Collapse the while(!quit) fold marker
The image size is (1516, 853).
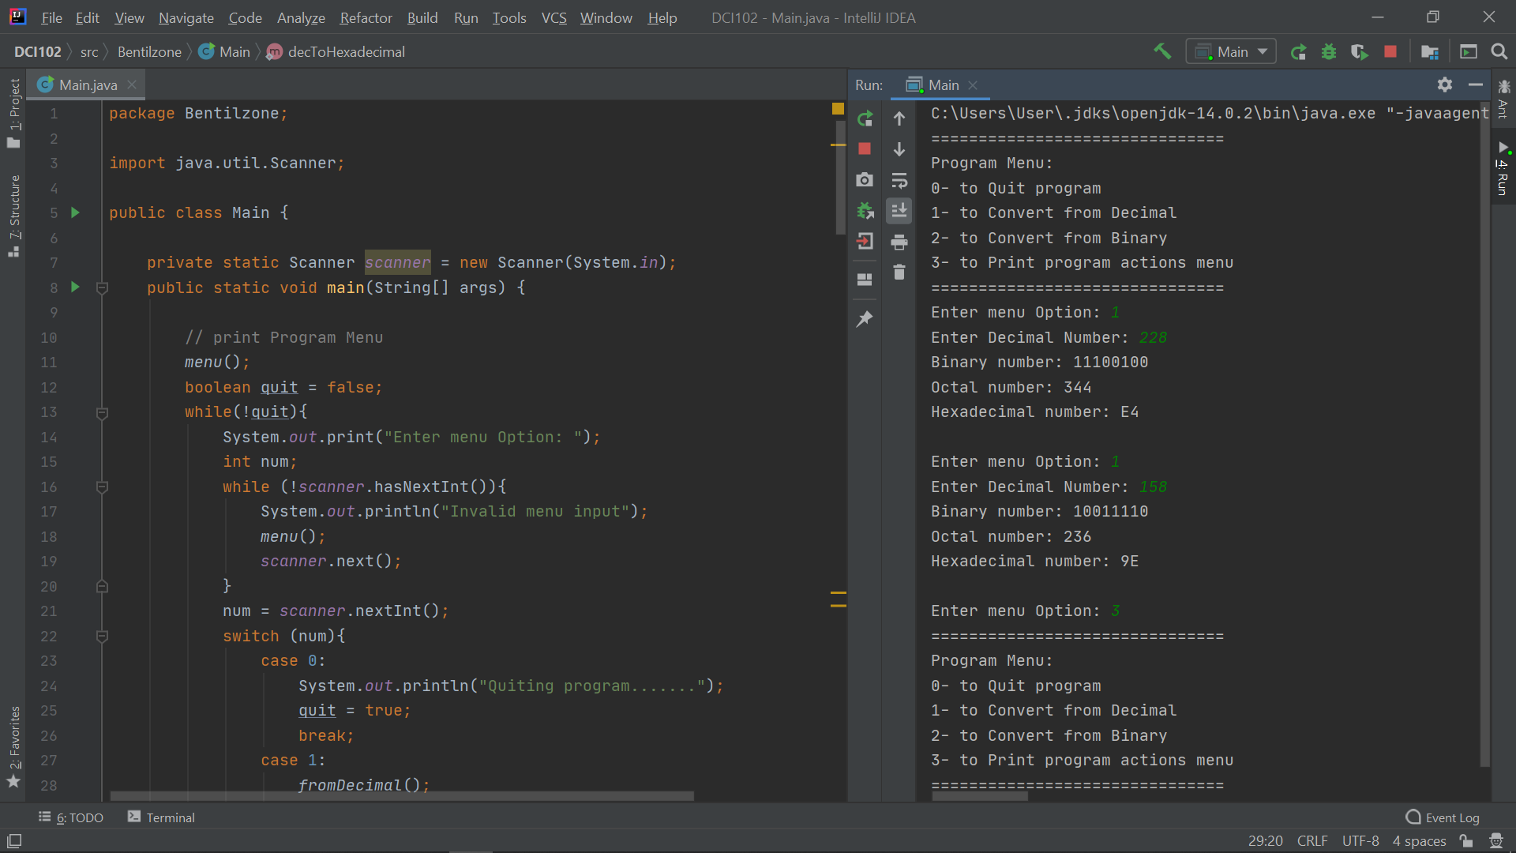(x=102, y=412)
